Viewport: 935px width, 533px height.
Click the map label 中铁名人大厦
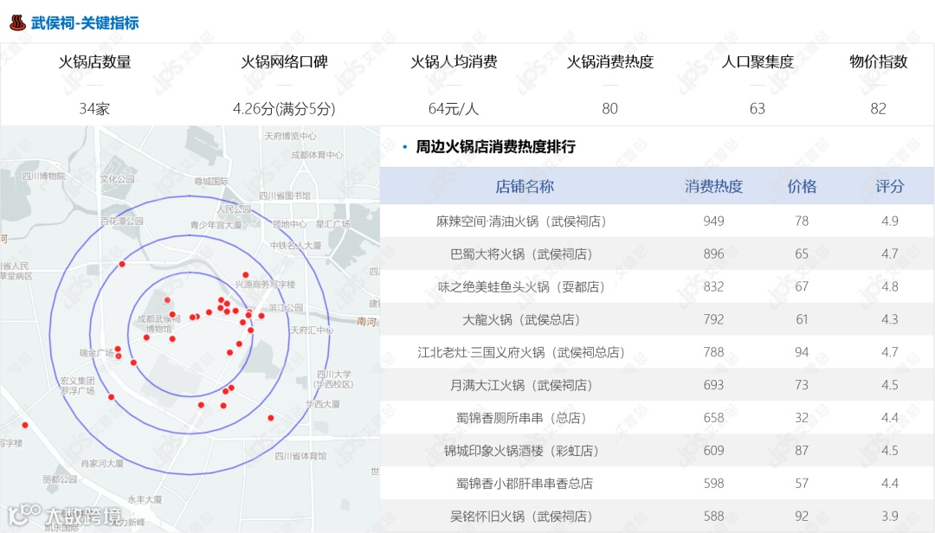click(296, 246)
